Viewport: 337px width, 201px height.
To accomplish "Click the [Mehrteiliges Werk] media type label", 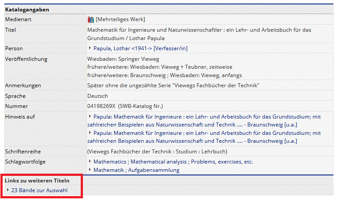I will click(x=120, y=19).
